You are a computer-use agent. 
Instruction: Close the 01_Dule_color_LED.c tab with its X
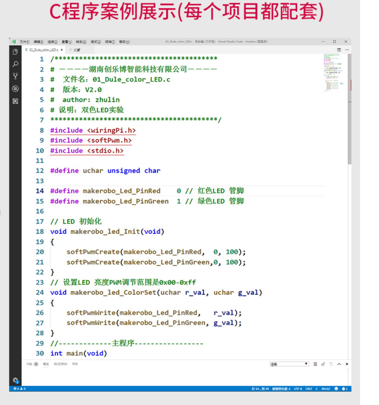pos(62,50)
